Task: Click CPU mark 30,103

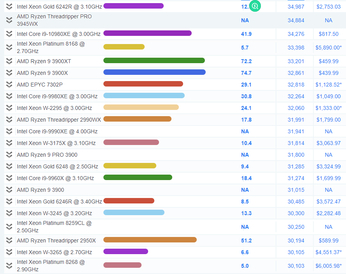Action: [x=296, y=266]
